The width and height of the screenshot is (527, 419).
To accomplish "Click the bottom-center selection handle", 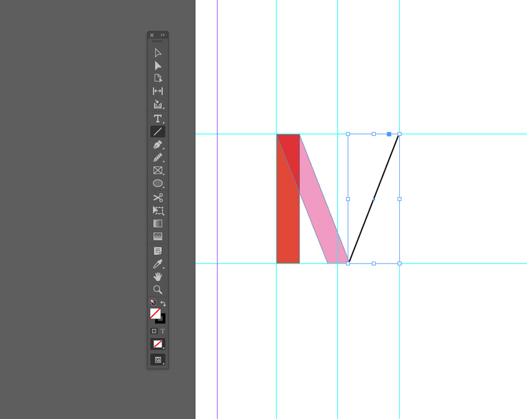I will tap(374, 263).
